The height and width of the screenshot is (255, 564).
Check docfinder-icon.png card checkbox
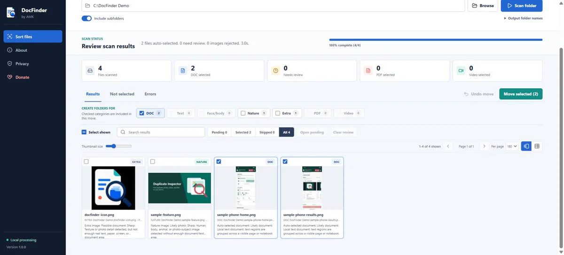coord(86,162)
